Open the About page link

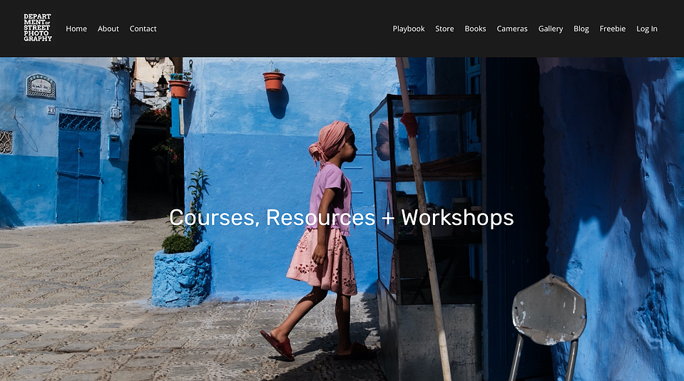click(108, 28)
